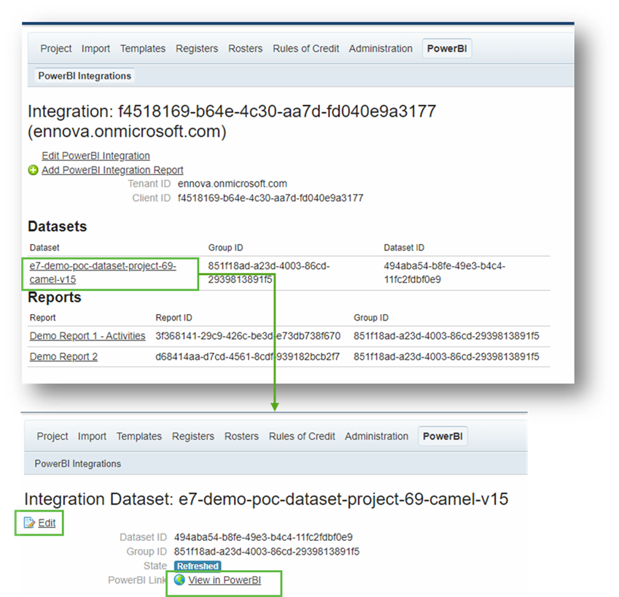Click Dataset ID column header
Screen dimensions: 619x597
pos(404,248)
